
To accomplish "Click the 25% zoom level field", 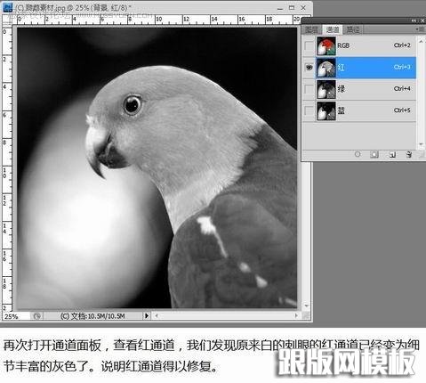I will coord(16,316).
